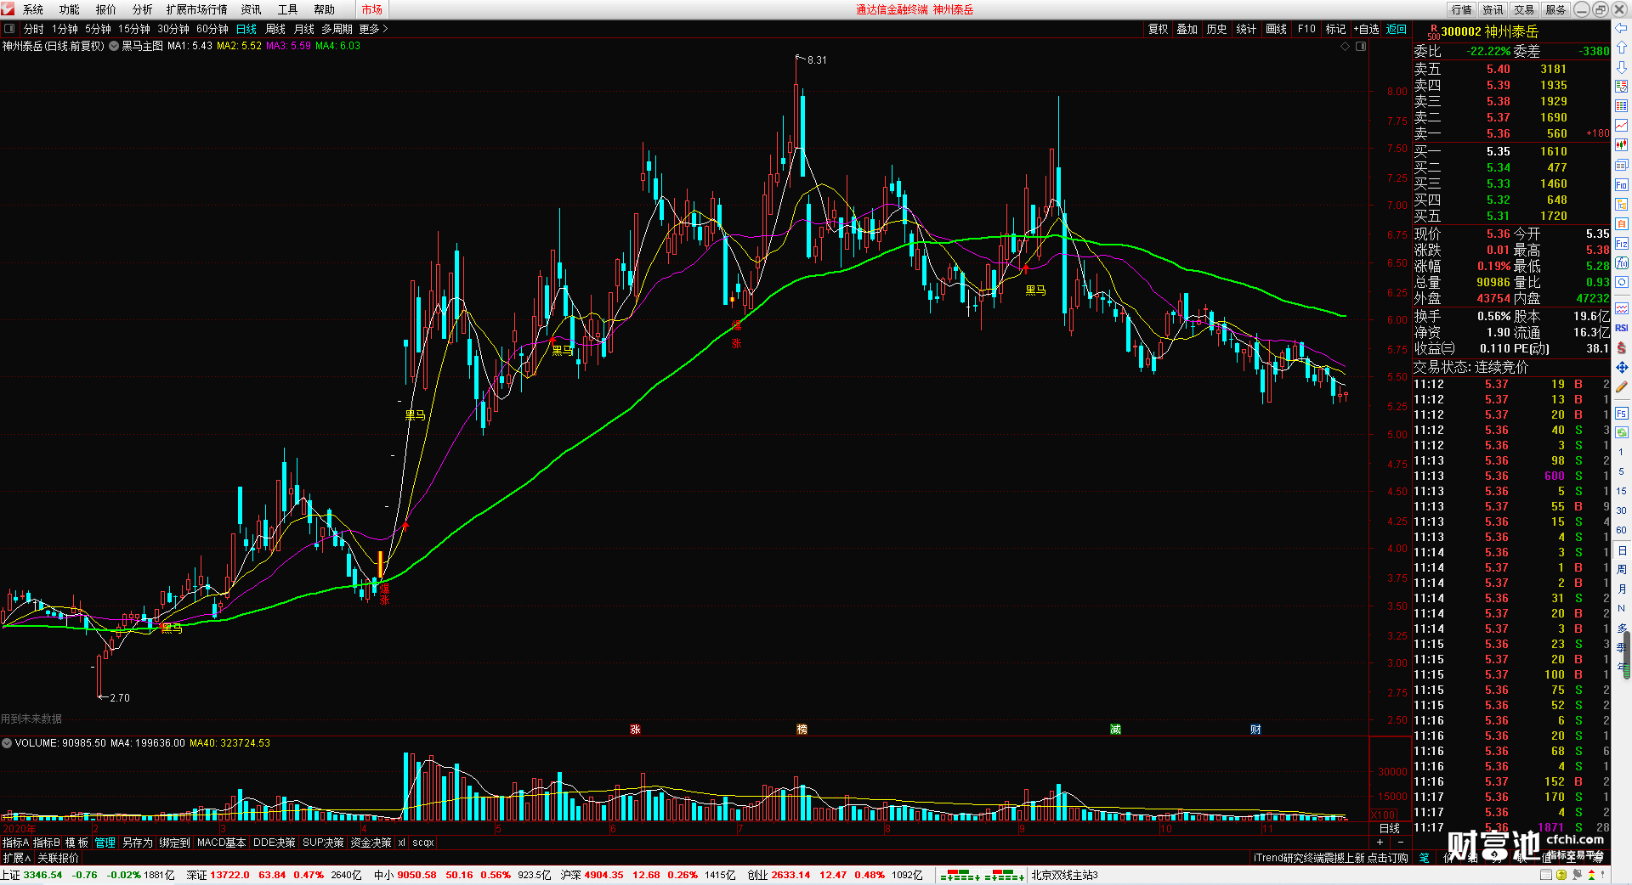Open the quote list grid icon
The image size is (1632, 885).
click(1621, 106)
